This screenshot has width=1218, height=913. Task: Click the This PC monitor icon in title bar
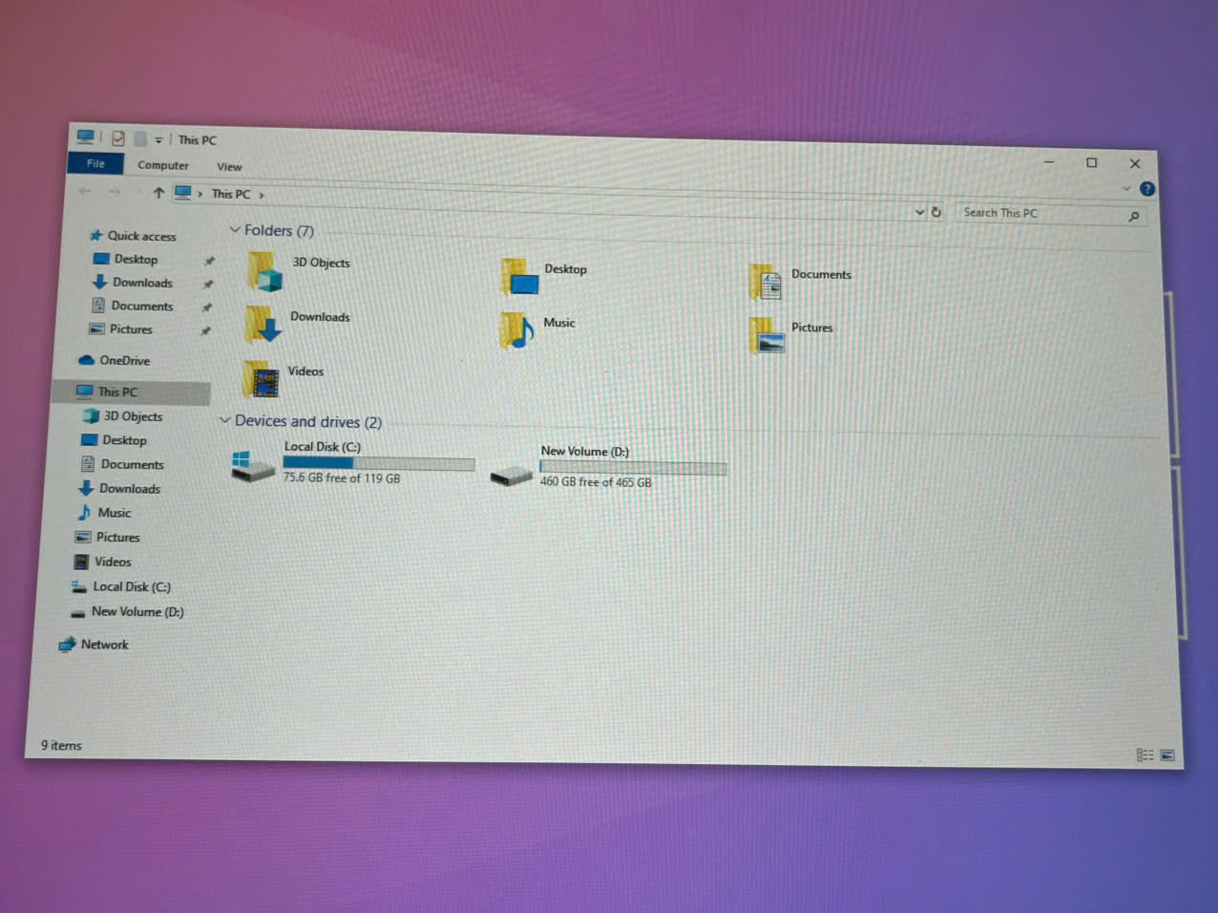[86, 138]
